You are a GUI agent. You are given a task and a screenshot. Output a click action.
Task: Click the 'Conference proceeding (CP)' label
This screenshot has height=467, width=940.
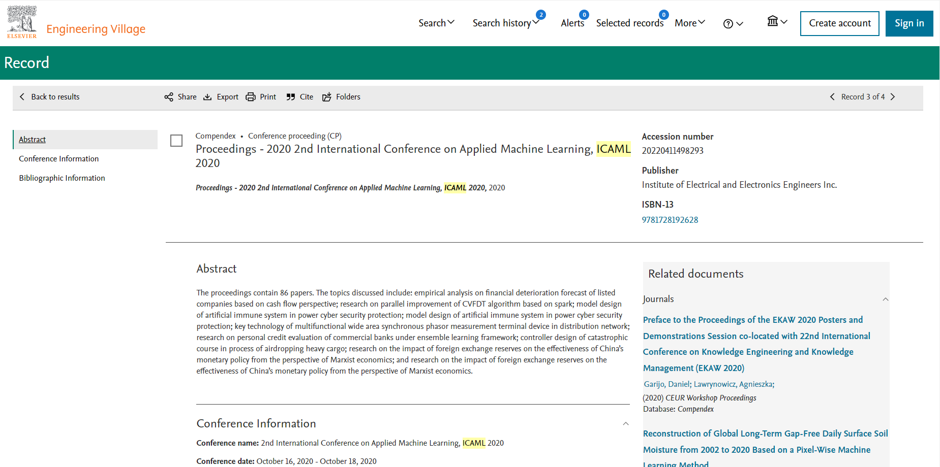tap(295, 136)
